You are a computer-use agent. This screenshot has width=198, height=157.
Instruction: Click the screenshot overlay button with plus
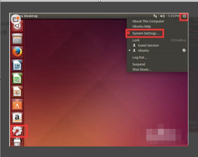click(x=16, y=19)
